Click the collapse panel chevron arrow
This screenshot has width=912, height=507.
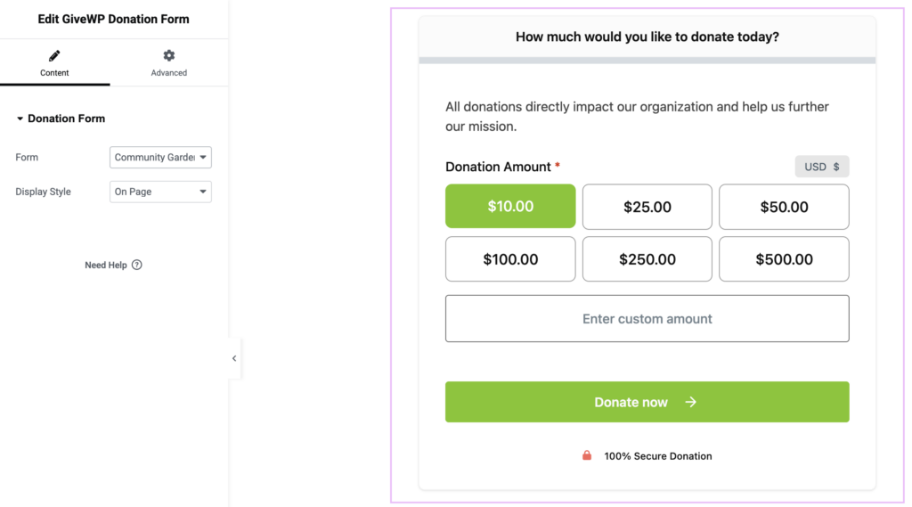(x=234, y=358)
